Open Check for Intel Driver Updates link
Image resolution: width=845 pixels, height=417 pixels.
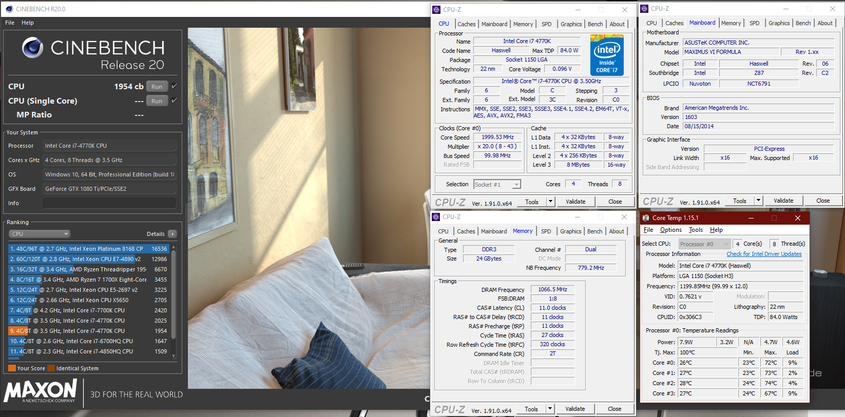[764, 254]
